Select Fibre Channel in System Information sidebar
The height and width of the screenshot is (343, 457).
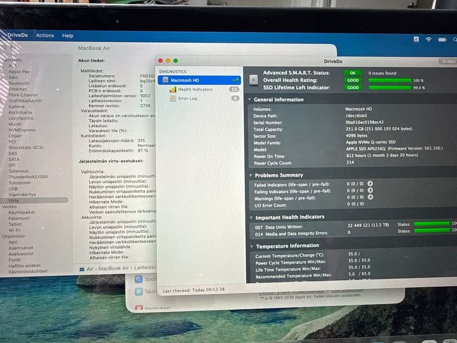pyautogui.click(x=23, y=95)
